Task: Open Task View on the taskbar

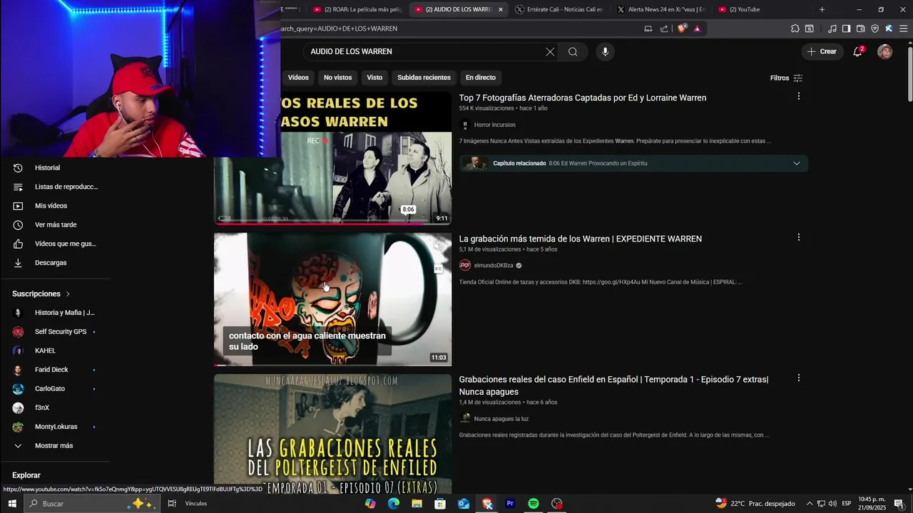Action: (x=172, y=504)
